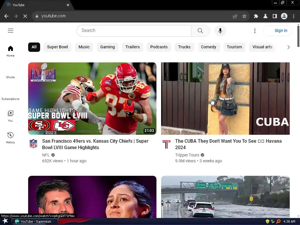The height and width of the screenshot is (225, 300).
Task: Select the Tourism filter chip
Action: click(234, 47)
